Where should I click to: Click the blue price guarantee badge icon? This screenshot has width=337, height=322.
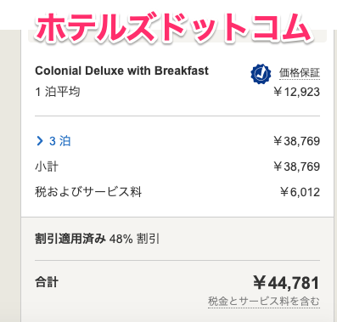point(261,74)
